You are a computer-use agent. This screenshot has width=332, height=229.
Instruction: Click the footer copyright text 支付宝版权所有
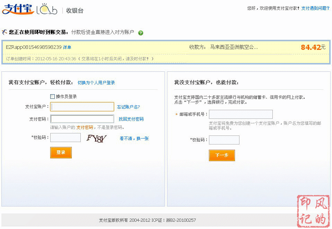tap(113, 220)
